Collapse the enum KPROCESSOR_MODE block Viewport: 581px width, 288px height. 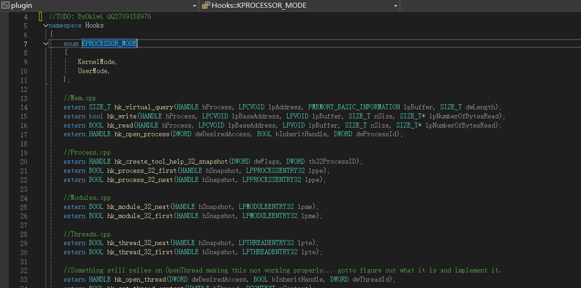tap(46, 43)
